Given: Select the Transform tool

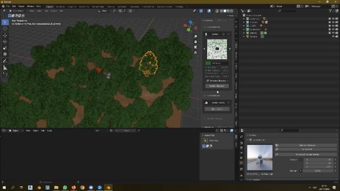Looking at the screenshot, I should coord(5,54).
